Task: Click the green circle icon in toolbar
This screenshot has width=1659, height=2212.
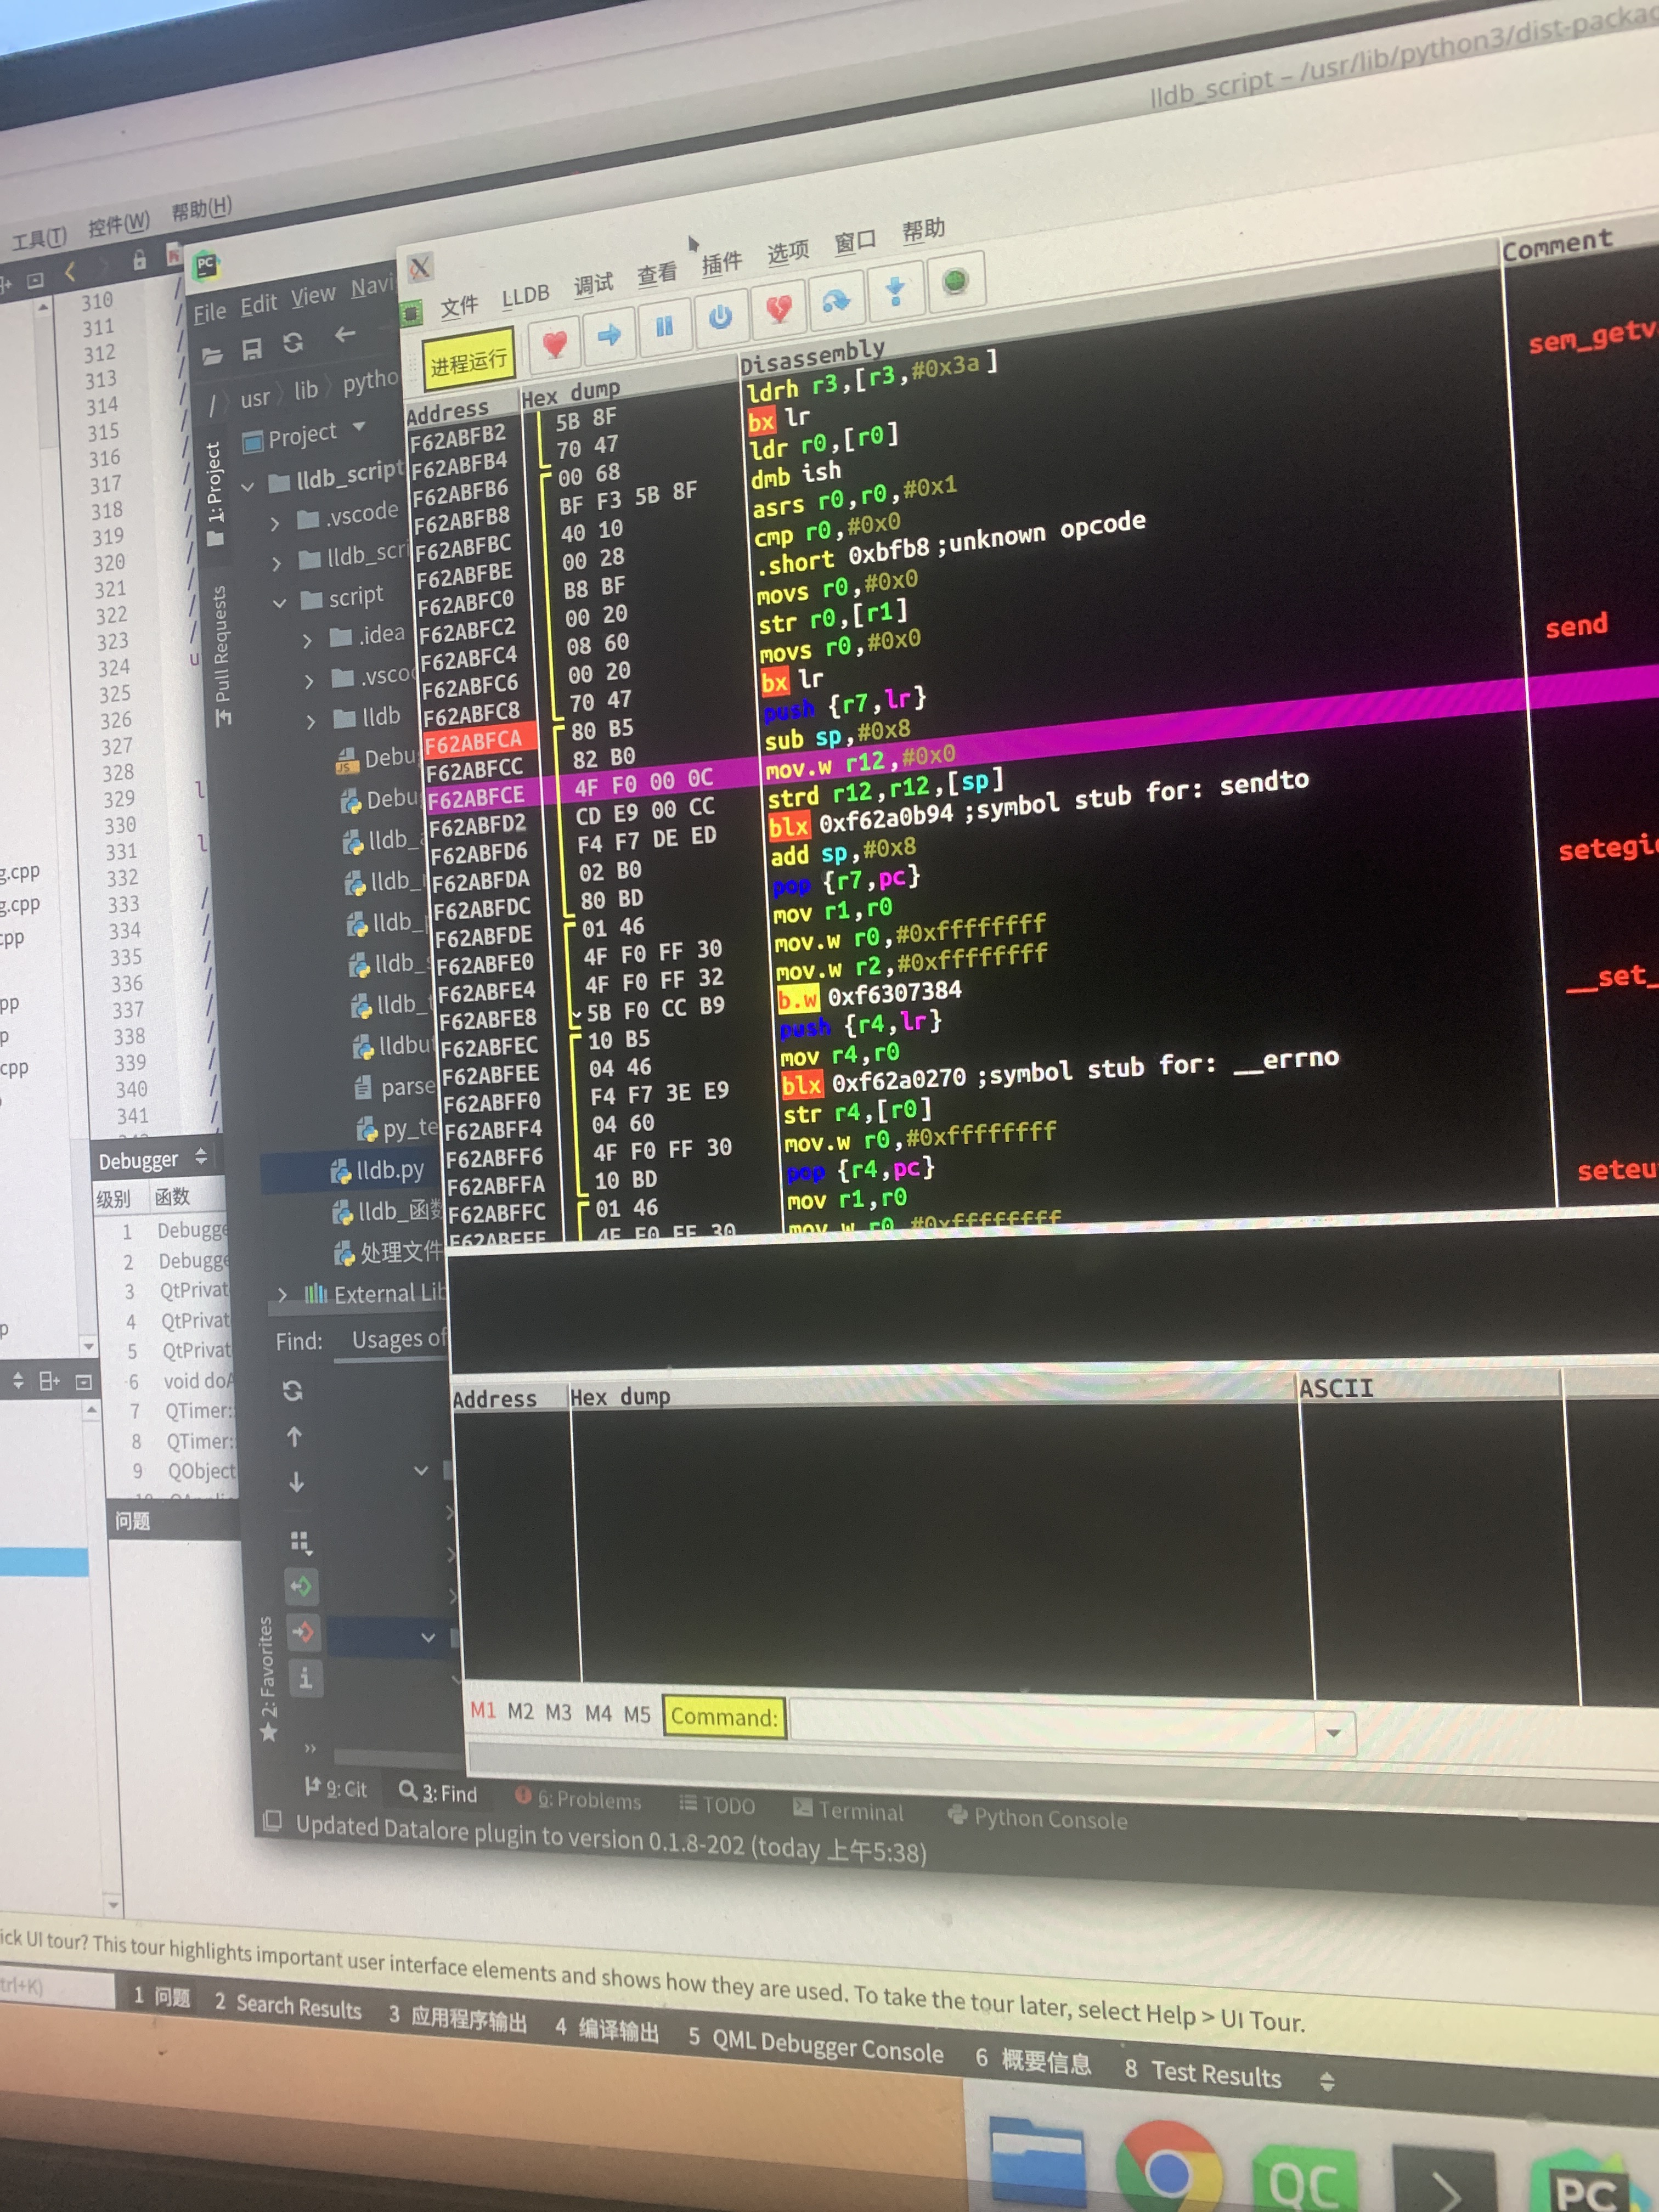Action: point(955,281)
